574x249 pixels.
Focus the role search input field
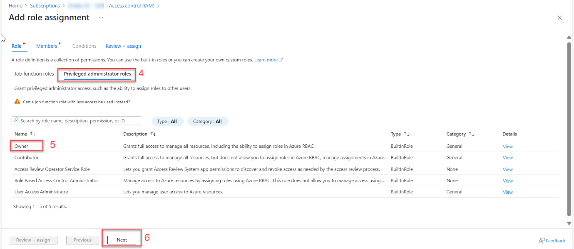point(76,121)
